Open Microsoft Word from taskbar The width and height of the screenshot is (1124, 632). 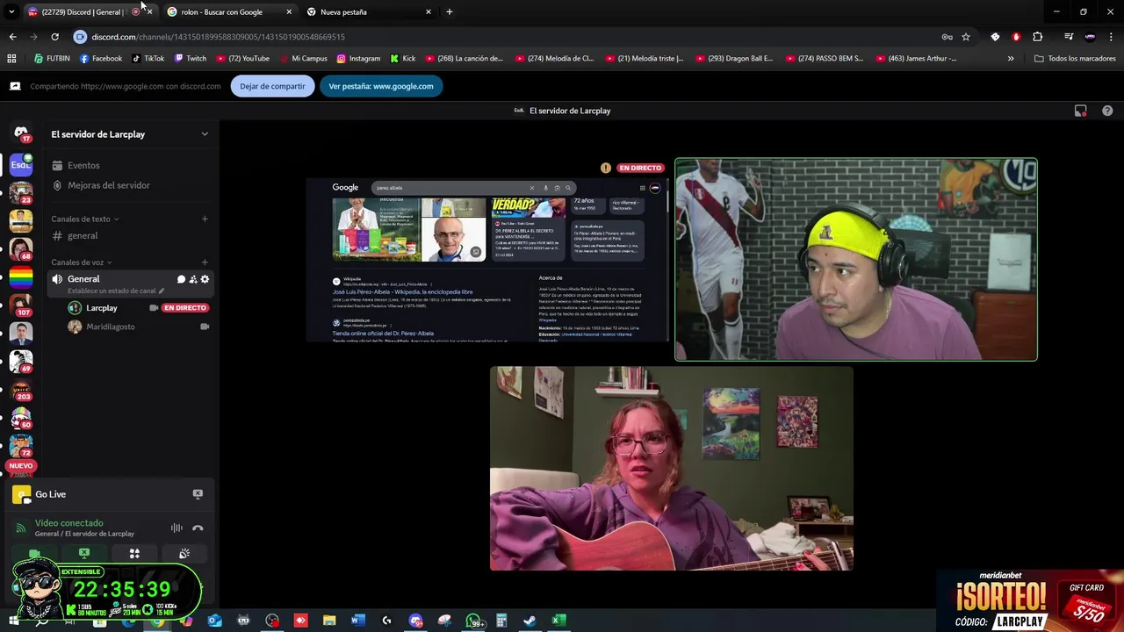tap(357, 621)
